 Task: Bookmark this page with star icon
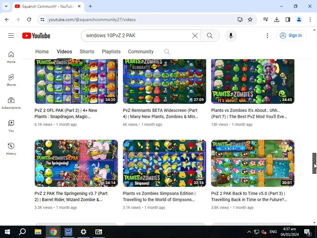tap(250, 20)
